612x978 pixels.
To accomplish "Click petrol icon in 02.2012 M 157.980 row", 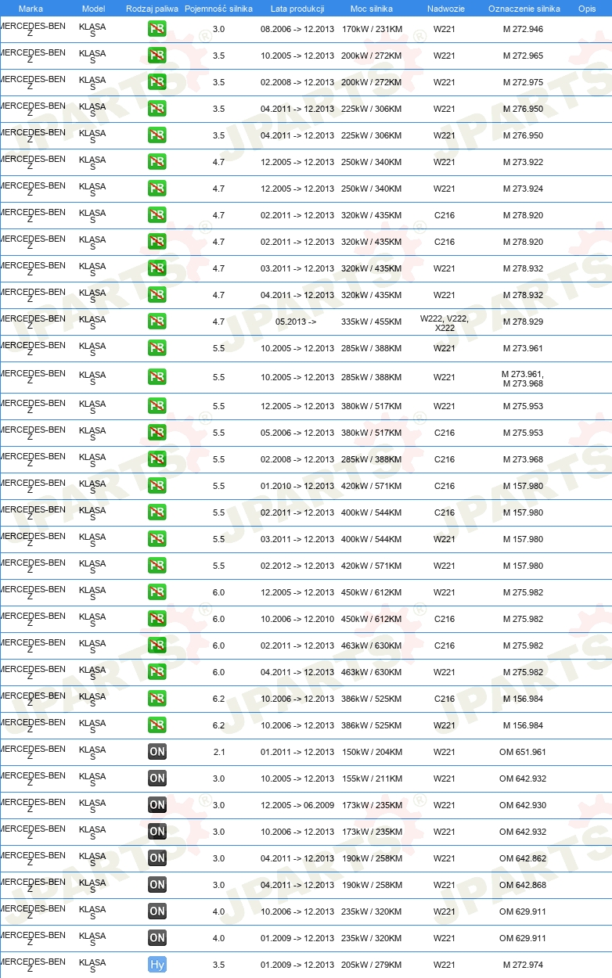I will pyautogui.click(x=157, y=566).
